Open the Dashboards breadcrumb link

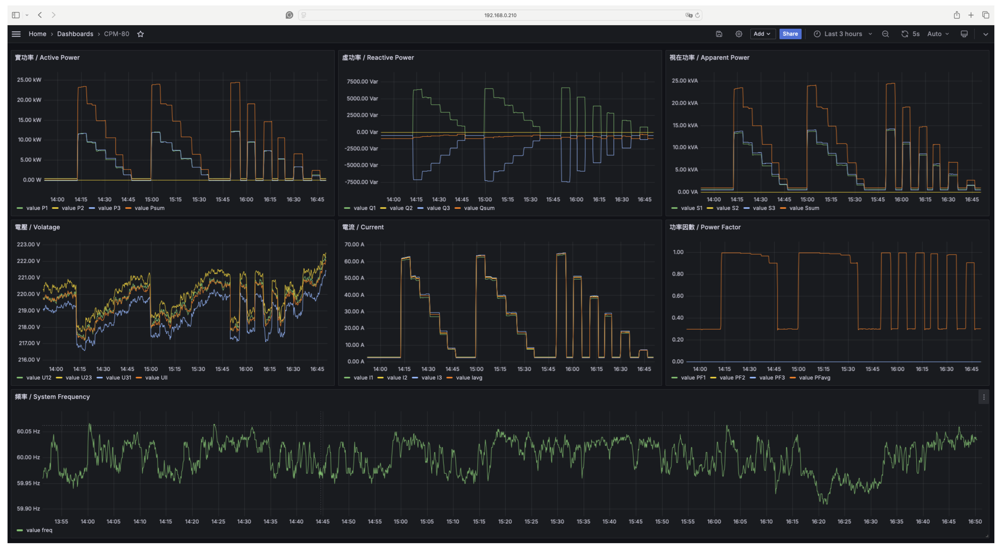click(75, 34)
